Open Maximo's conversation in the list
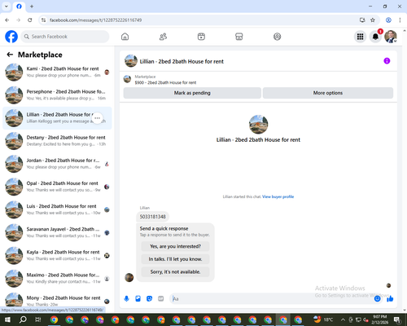Image resolution: width=407 pixels, height=326 pixels. coord(57,279)
